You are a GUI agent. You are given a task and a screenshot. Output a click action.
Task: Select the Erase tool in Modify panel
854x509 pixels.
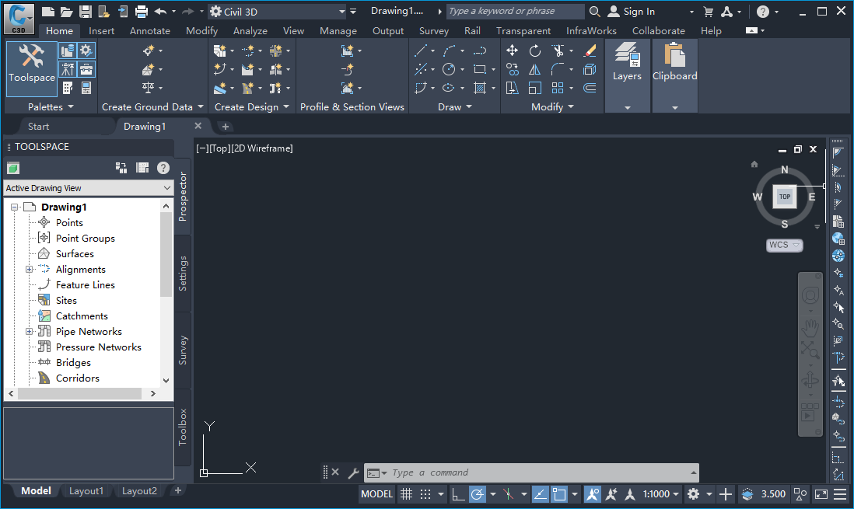point(590,51)
